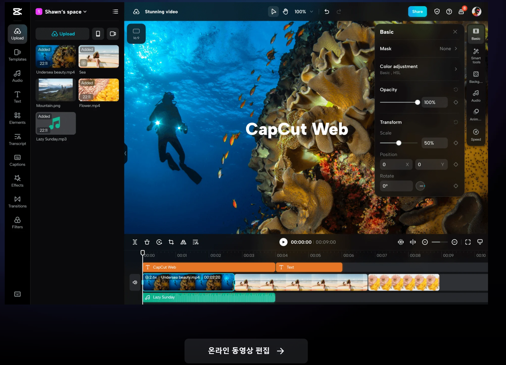Toggle Rotate keyframe diamond
This screenshot has width=506, height=365.
456,186
